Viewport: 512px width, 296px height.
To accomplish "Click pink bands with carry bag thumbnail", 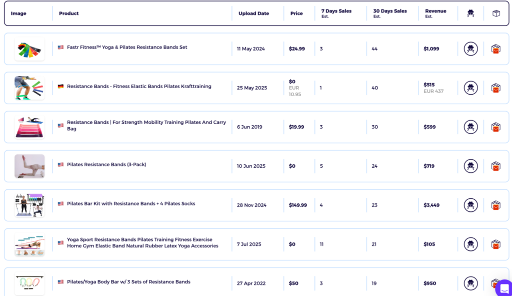I will (29, 127).
